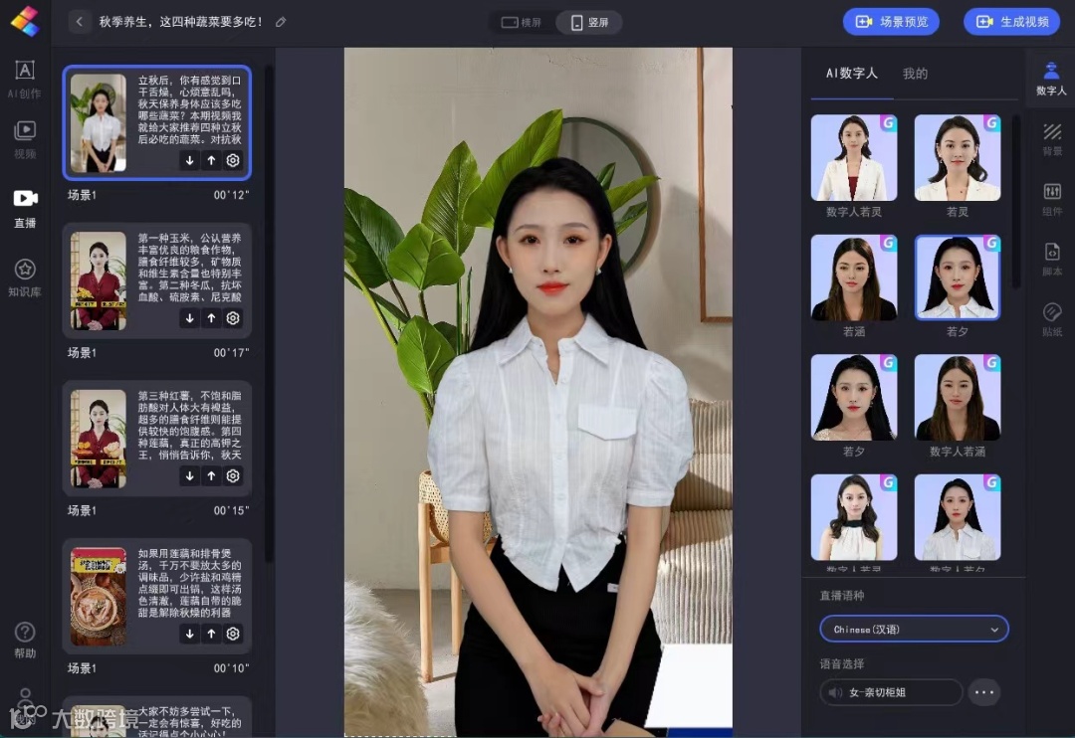This screenshot has width=1075, height=738.
Task: Open settings for the 第一种玉米 scene
Action: (233, 318)
